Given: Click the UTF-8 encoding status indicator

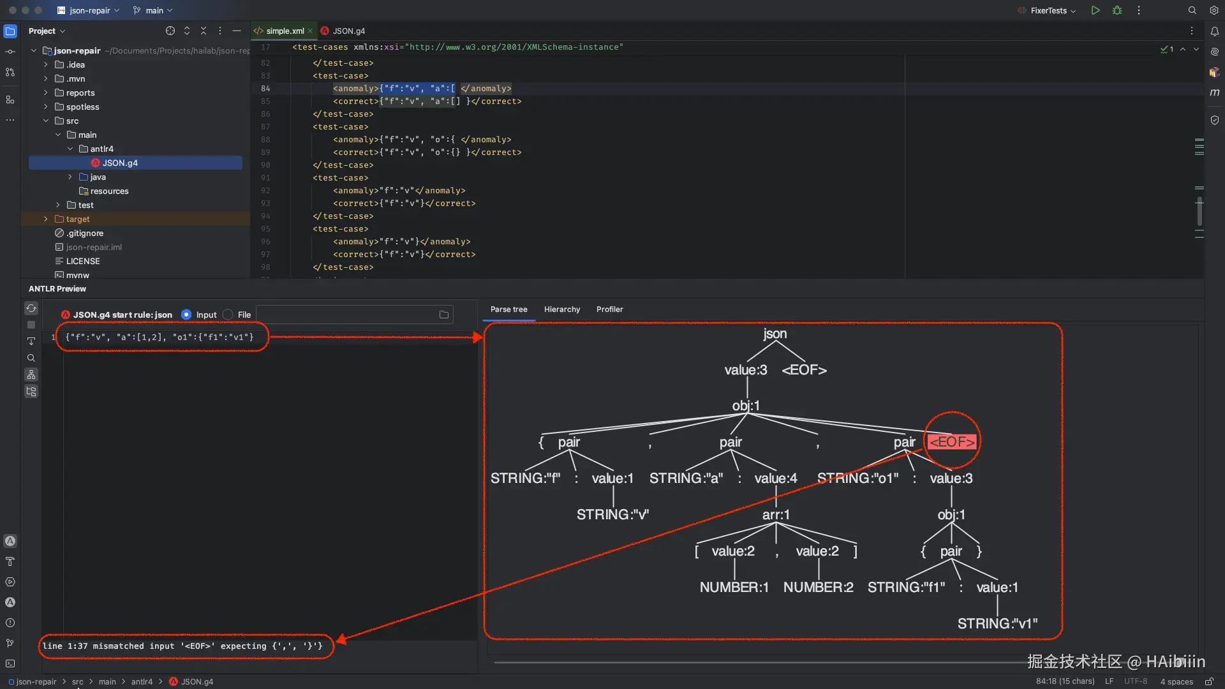Looking at the screenshot, I should pos(1136,681).
